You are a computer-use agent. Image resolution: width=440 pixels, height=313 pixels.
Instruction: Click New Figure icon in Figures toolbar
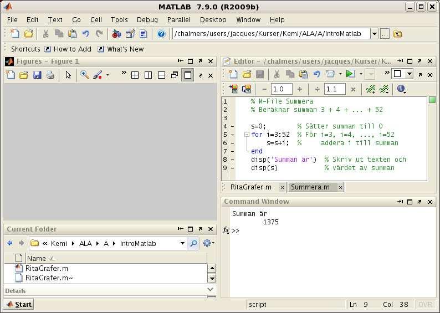pos(11,75)
